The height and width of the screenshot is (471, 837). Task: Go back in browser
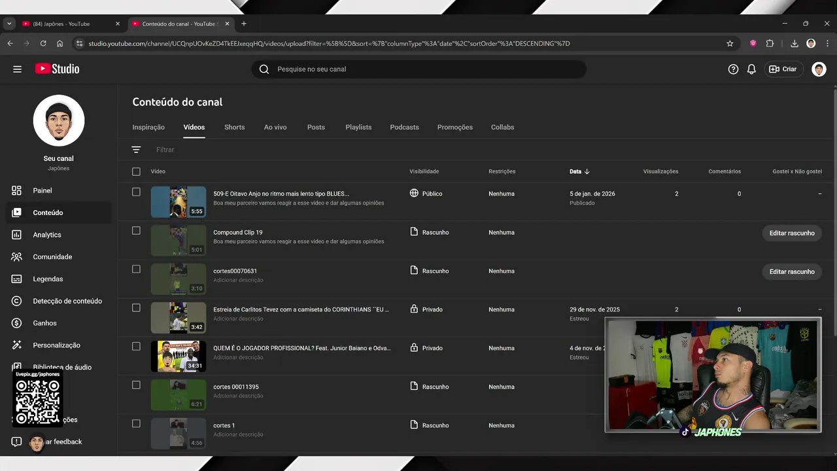pyautogui.click(x=10, y=43)
